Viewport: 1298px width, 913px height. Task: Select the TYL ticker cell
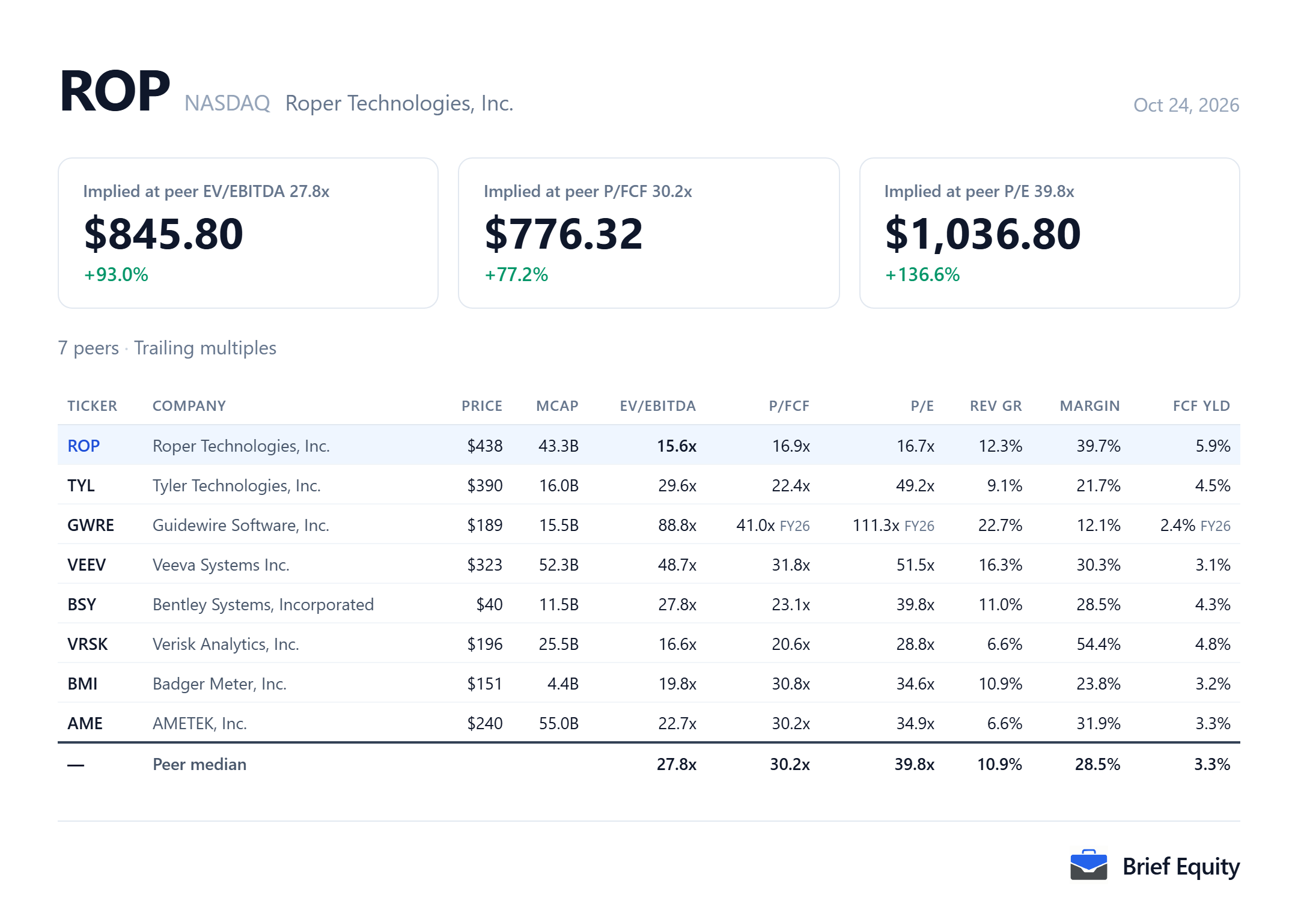point(81,485)
